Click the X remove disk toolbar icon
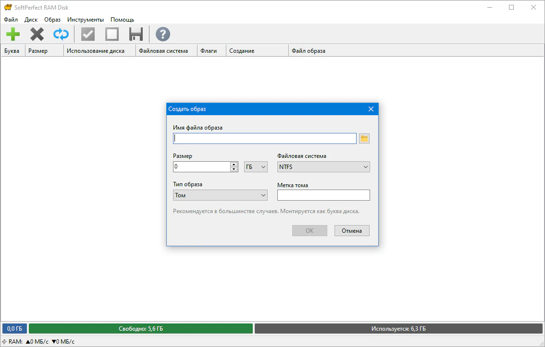The image size is (545, 347). pos(37,34)
